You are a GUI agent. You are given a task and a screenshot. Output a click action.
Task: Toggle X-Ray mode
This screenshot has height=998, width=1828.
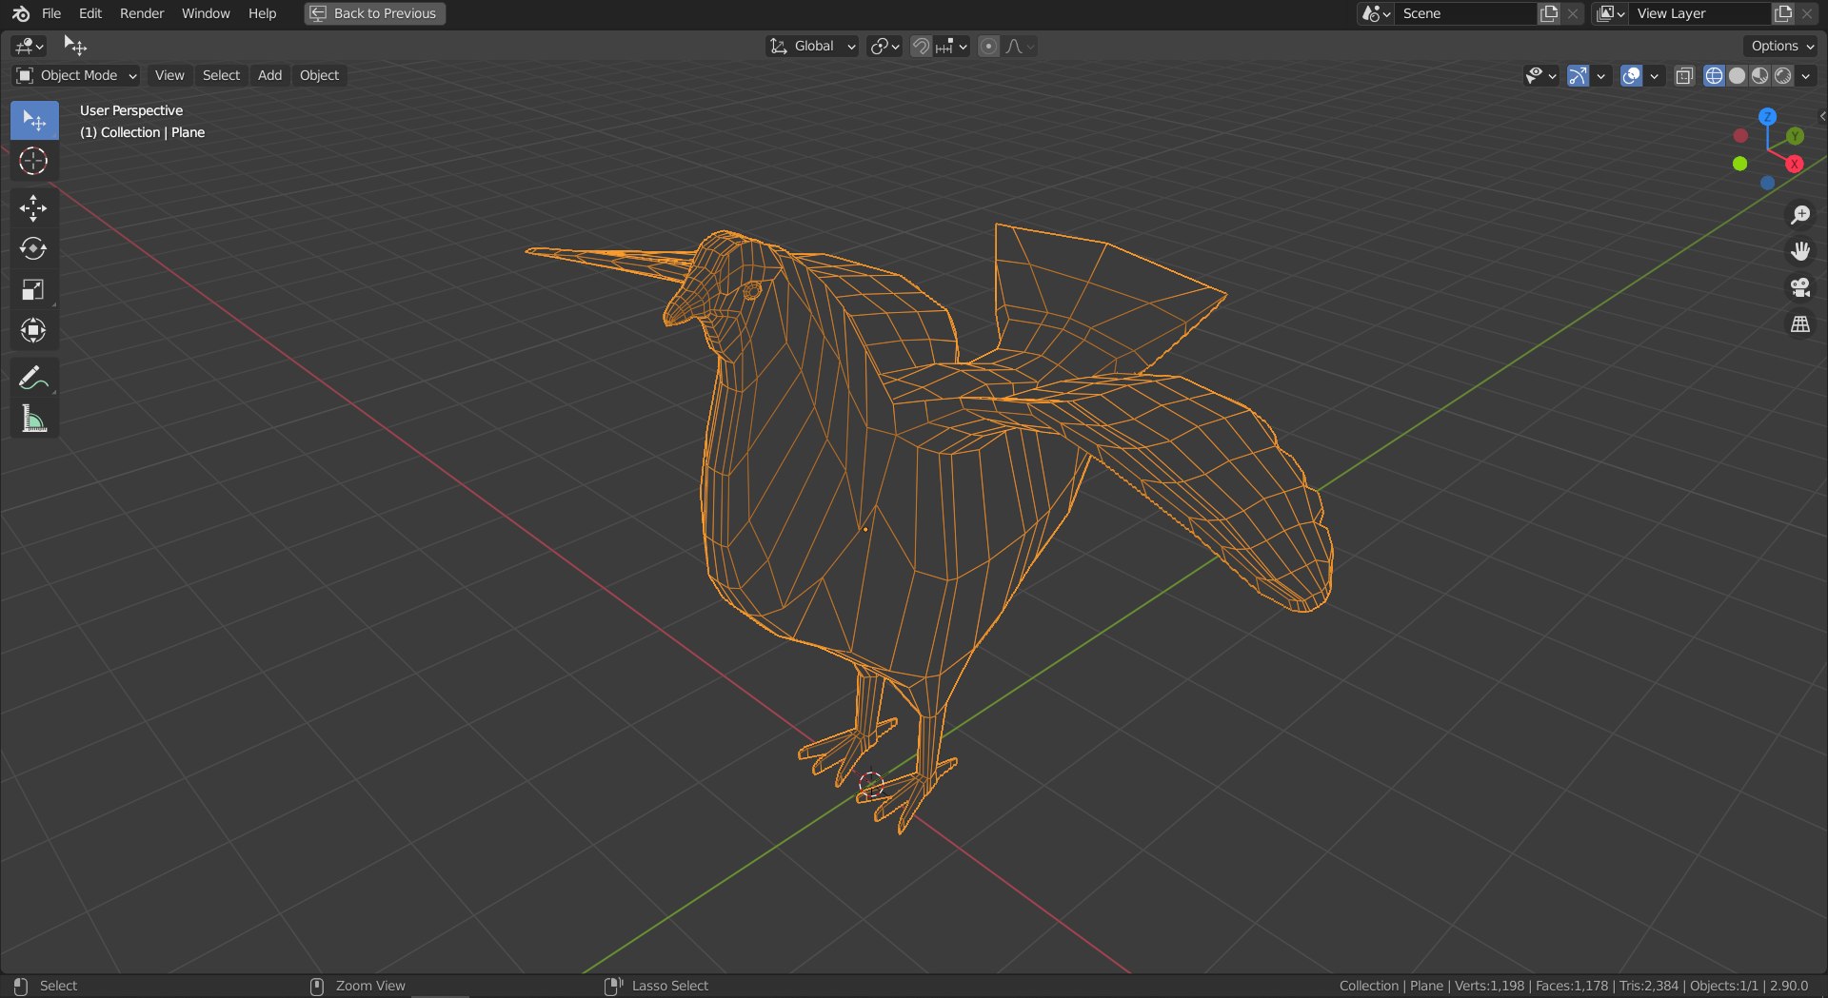coord(1684,75)
